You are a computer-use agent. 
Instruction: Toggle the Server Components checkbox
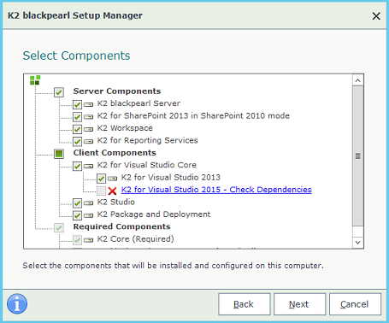tap(59, 92)
